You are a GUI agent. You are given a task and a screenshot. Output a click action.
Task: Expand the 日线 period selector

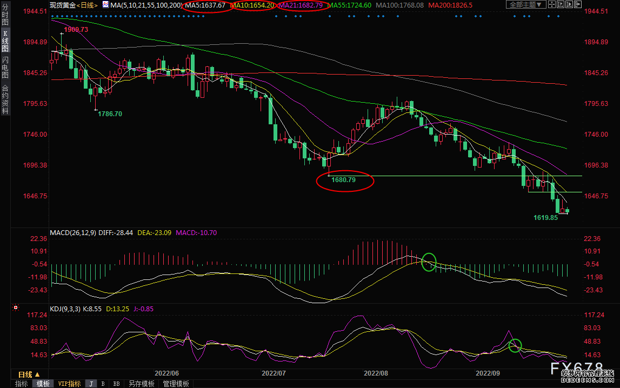(29, 374)
